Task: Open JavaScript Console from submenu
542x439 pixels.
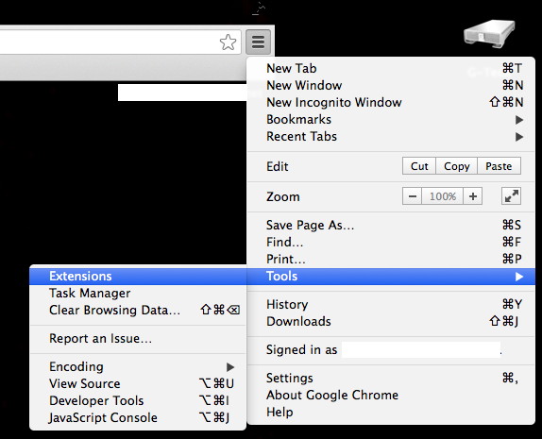Action: [x=138, y=417]
